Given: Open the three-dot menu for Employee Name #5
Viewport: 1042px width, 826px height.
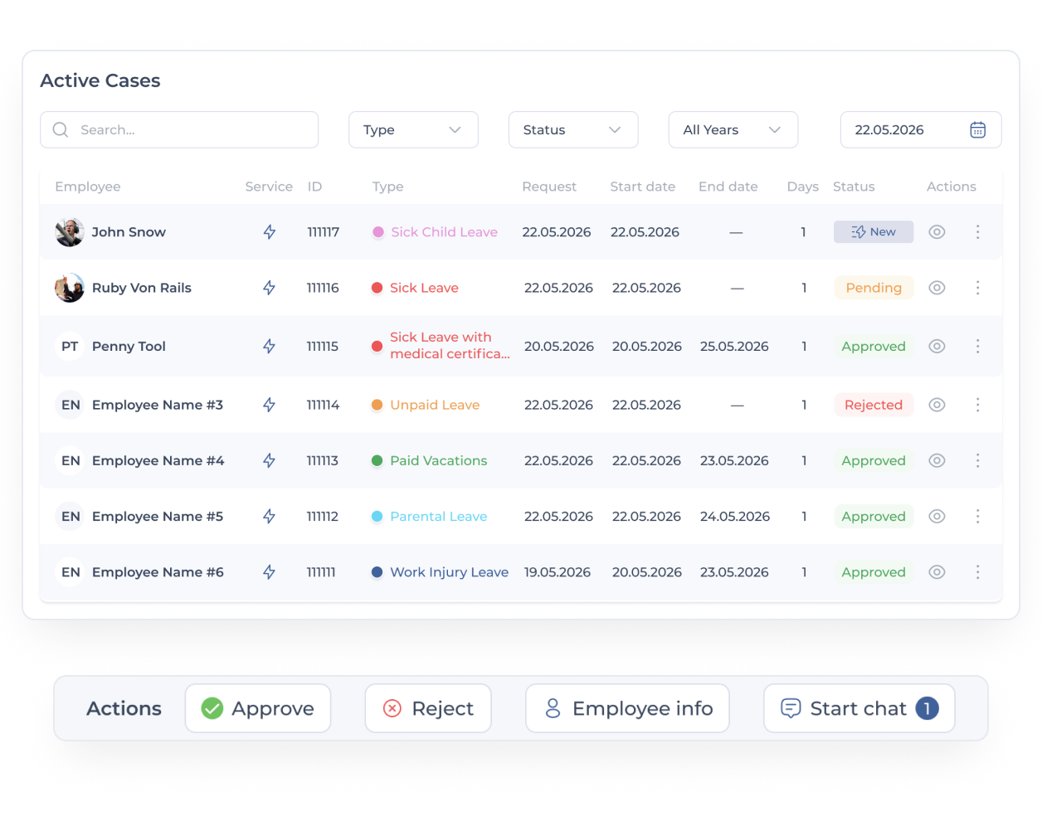Looking at the screenshot, I should point(977,517).
